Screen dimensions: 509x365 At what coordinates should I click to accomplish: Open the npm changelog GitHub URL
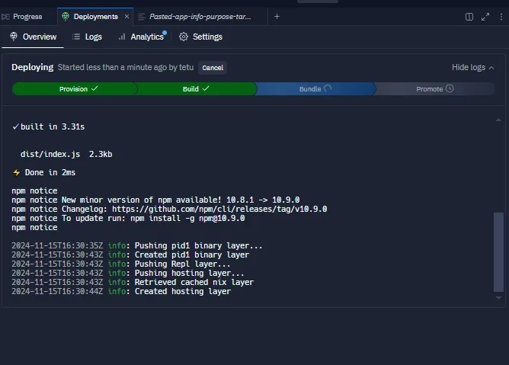[x=219, y=209]
